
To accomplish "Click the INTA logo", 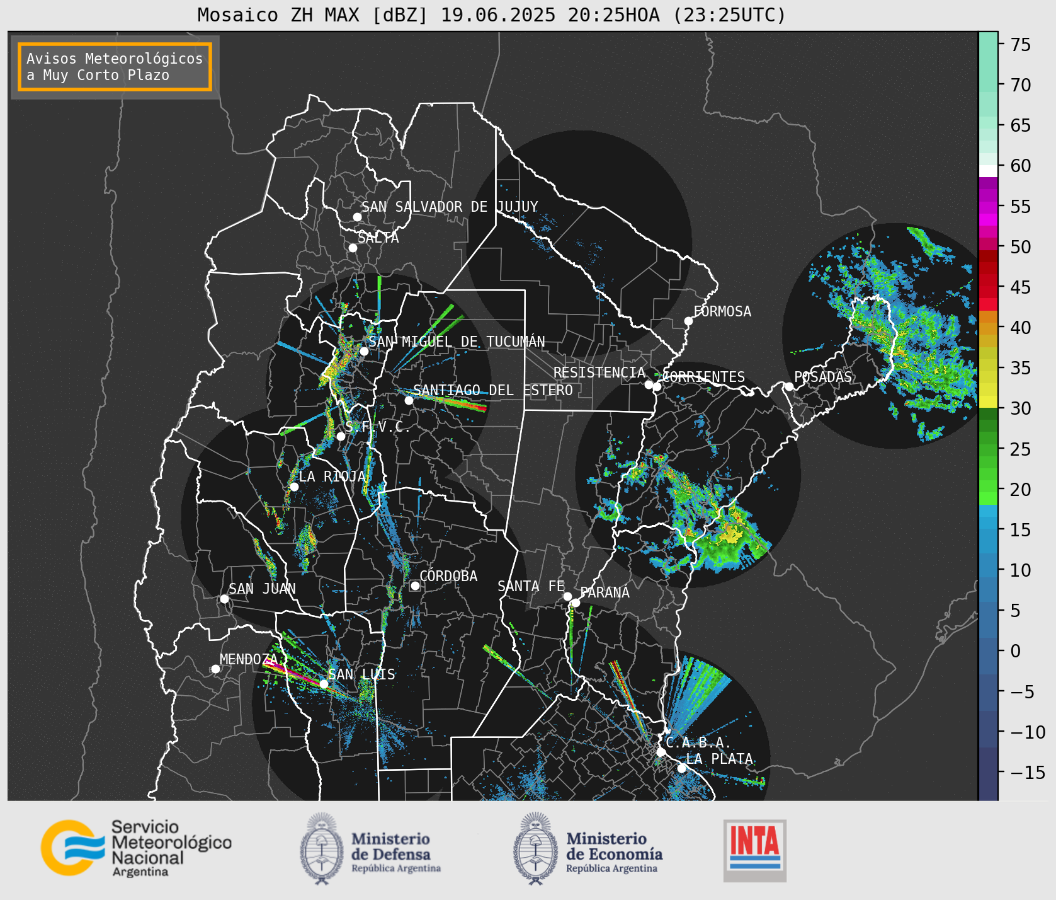I will [x=755, y=850].
